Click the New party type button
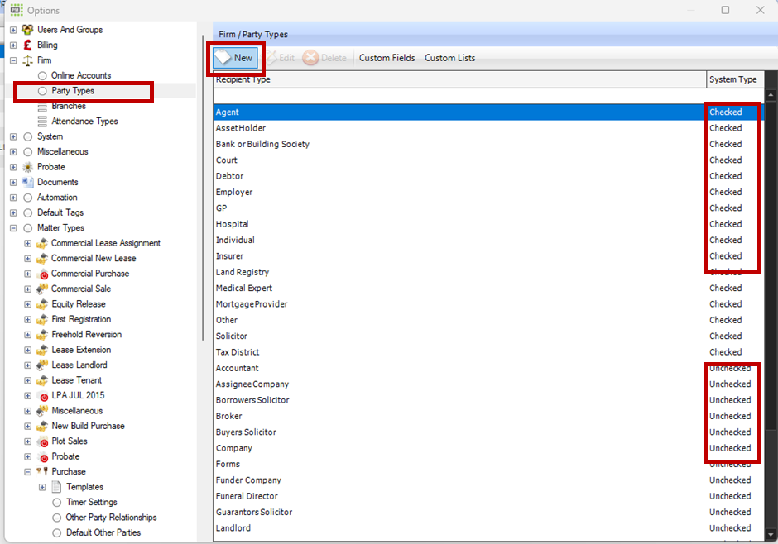Image resolution: width=778 pixels, height=544 pixels. coord(235,58)
